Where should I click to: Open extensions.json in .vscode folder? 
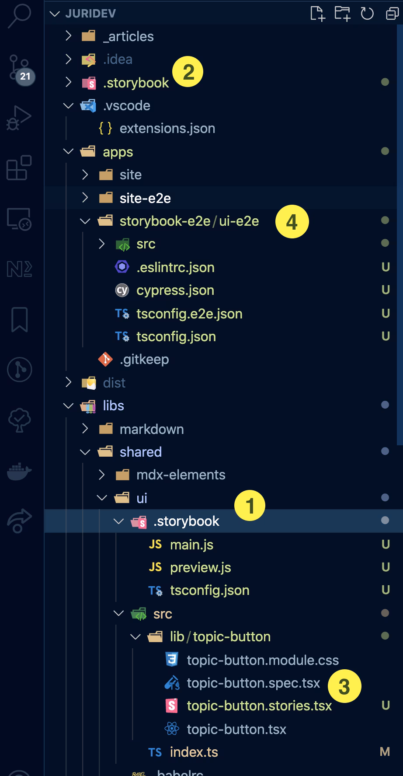pos(167,128)
